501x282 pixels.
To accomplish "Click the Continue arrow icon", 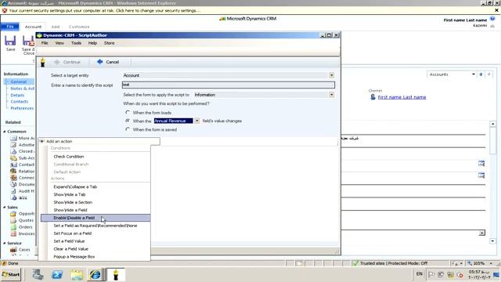I will point(57,62).
